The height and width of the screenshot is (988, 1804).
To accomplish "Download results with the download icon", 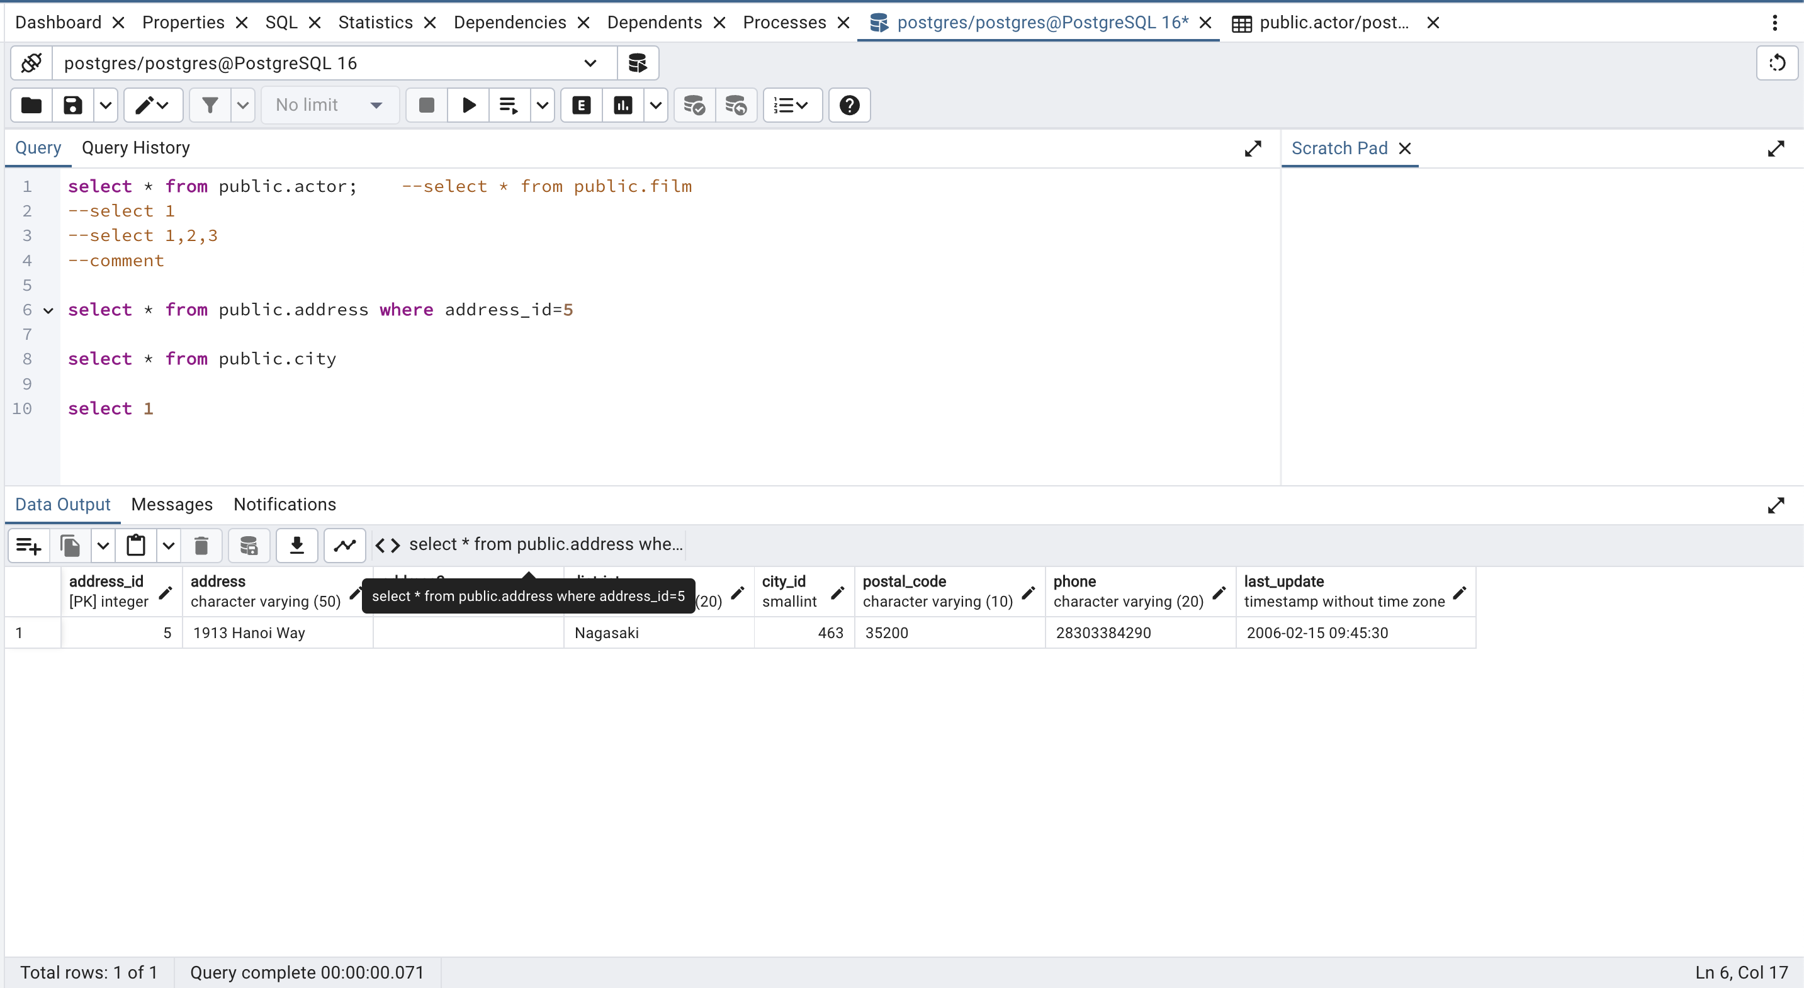I will [x=297, y=545].
